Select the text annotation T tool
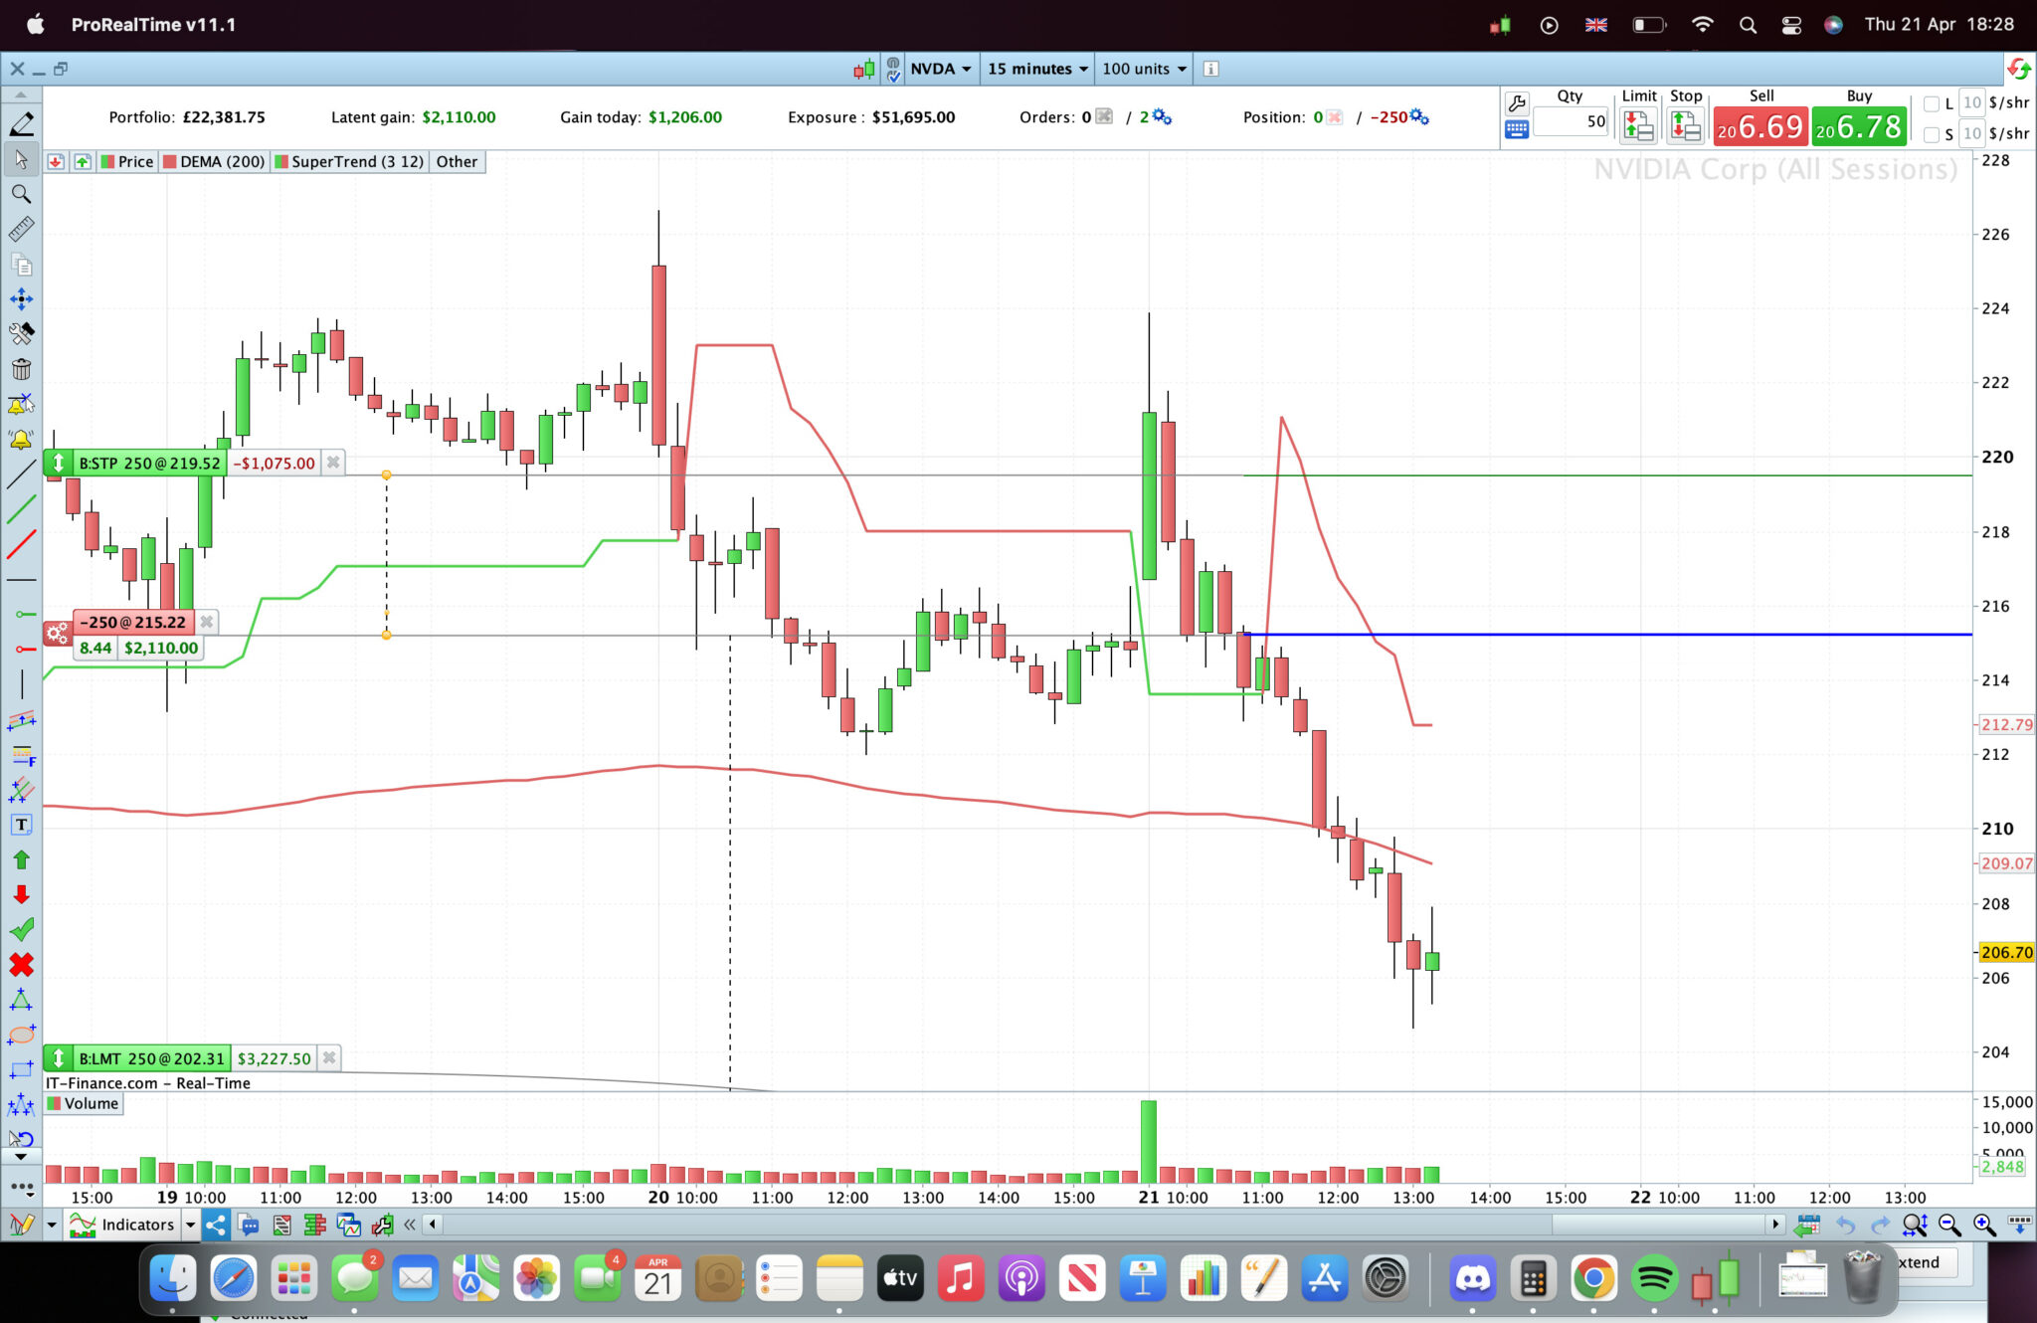Viewport: 2037px width, 1323px height. 21,825
